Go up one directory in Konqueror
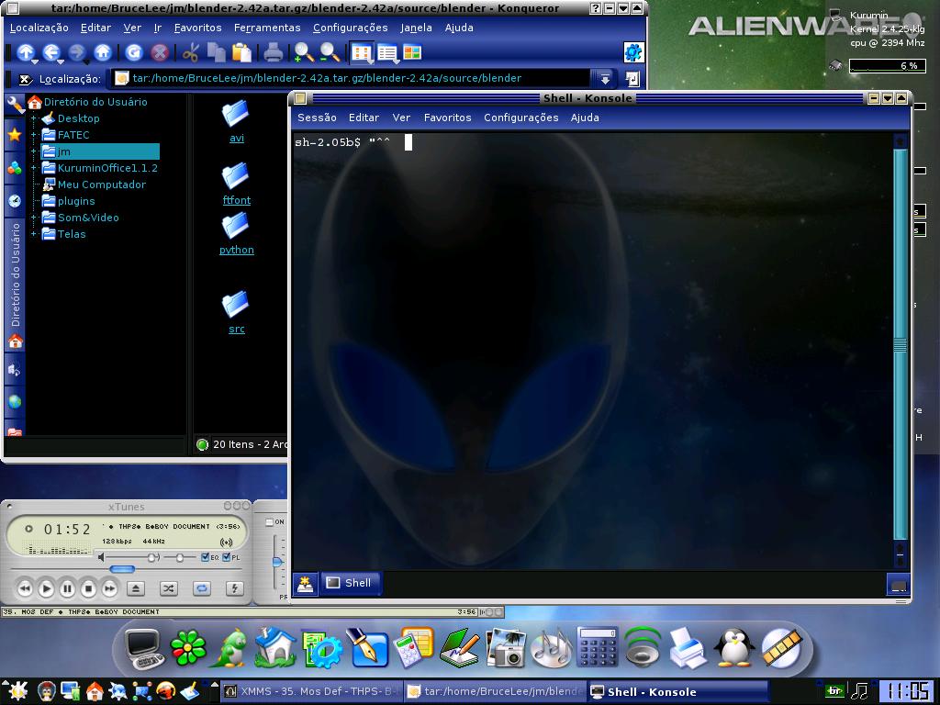940x705 pixels. (x=26, y=53)
